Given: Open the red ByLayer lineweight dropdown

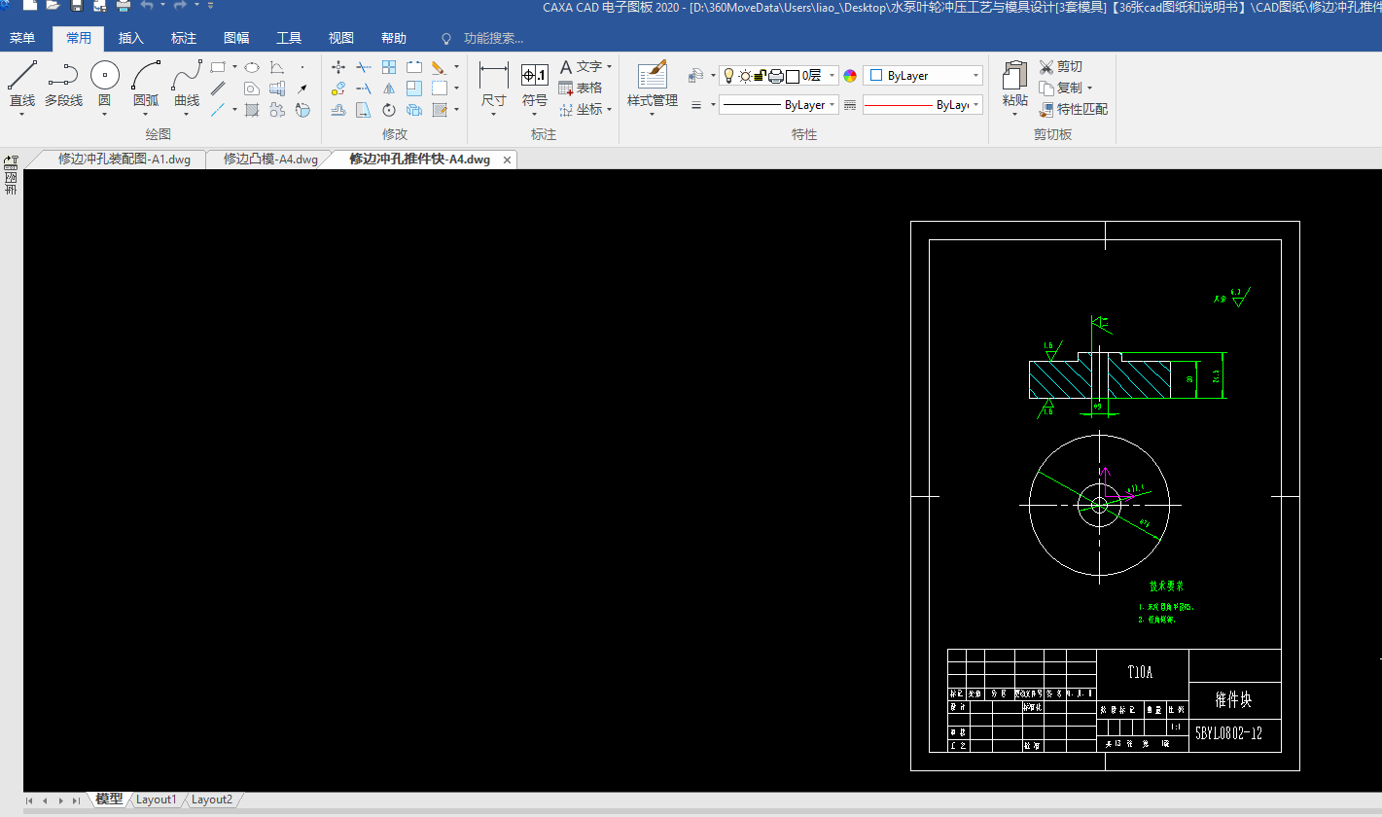Looking at the screenshot, I should pyautogui.click(x=923, y=105).
